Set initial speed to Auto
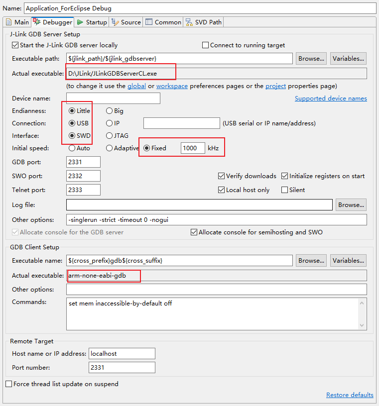379x406 pixels. click(72, 148)
